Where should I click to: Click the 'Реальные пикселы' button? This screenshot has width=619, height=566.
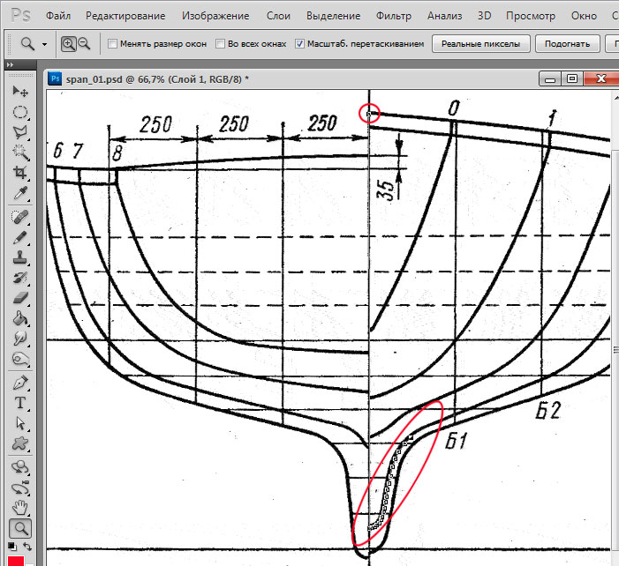pos(481,44)
